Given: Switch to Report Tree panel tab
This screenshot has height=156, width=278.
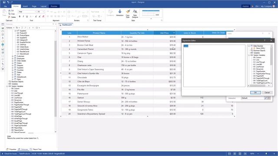Looking at the screenshot, I should (36, 149).
